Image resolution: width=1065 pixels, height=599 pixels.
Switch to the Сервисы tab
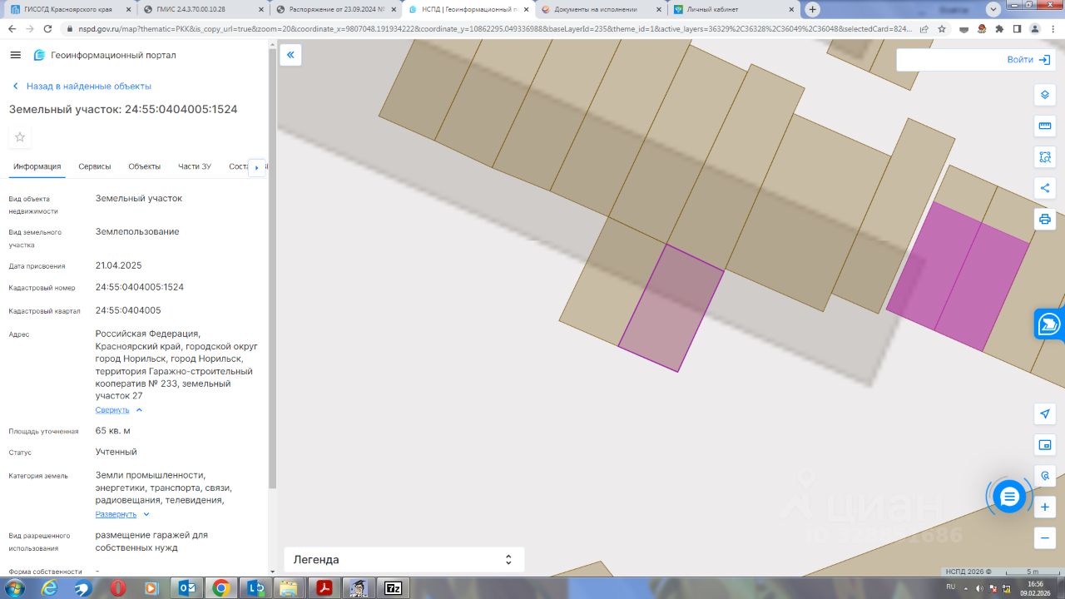click(x=95, y=166)
